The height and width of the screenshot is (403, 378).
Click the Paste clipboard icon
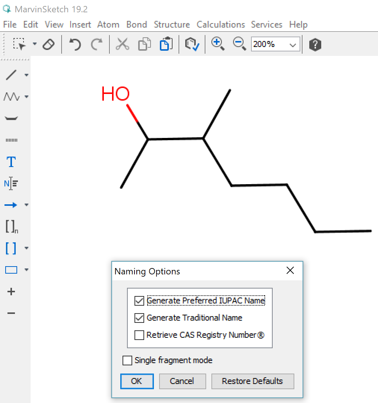[x=165, y=44]
